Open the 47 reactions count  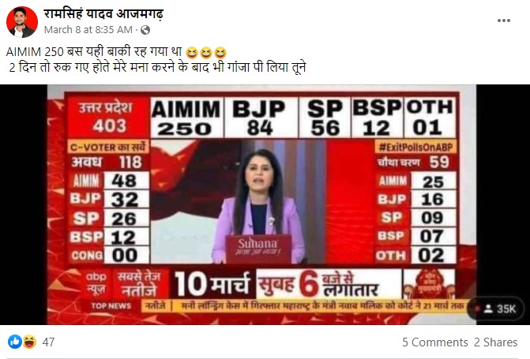(48, 342)
